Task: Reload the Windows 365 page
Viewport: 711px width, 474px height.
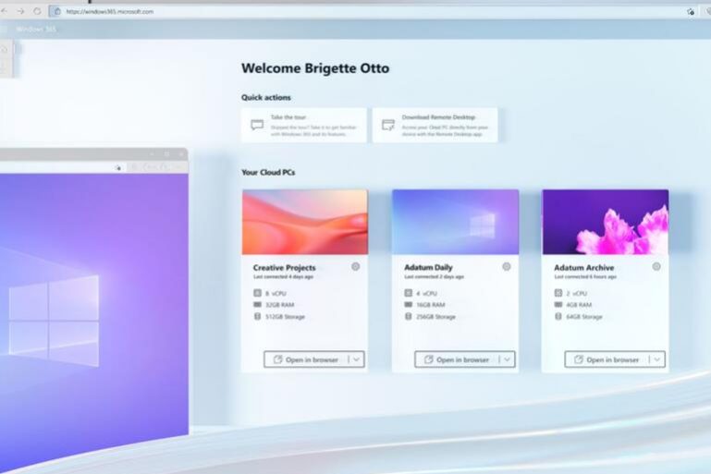Action: [37, 11]
